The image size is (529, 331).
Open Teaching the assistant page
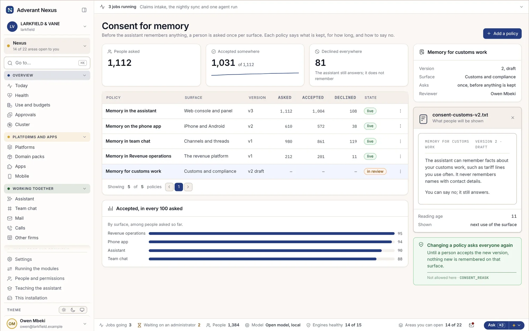coord(47,288)
